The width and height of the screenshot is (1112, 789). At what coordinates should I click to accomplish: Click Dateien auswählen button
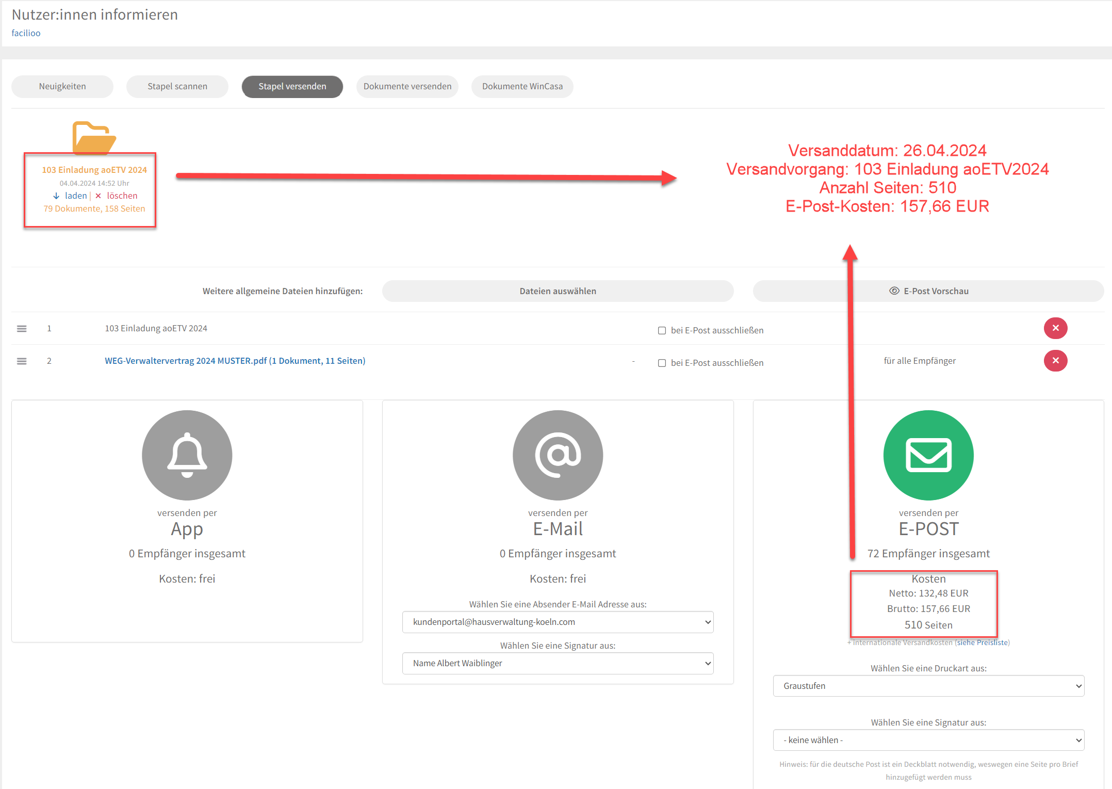click(558, 292)
